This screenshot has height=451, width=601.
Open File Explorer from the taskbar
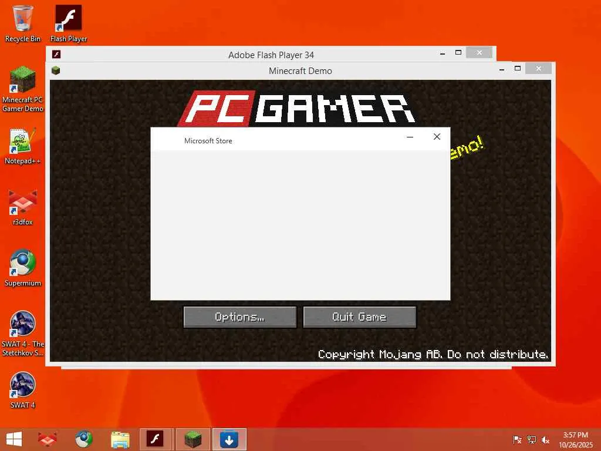tap(120, 439)
